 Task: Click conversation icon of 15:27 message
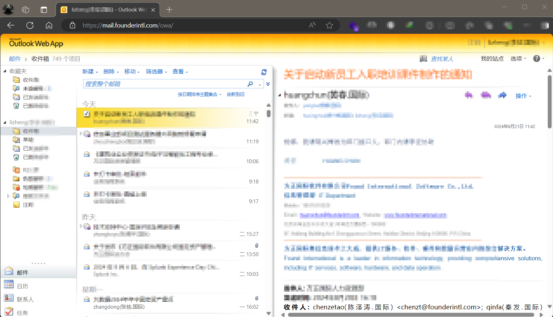tap(87, 227)
